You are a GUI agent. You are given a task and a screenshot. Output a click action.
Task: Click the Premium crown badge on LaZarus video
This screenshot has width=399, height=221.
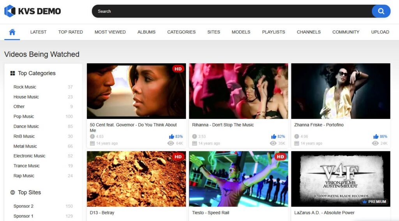tap(374, 202)
